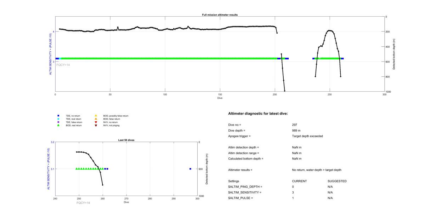Screen dimensions: 425x220
Task: Select the 'TDE, real return' legend label
Action: 73,119
